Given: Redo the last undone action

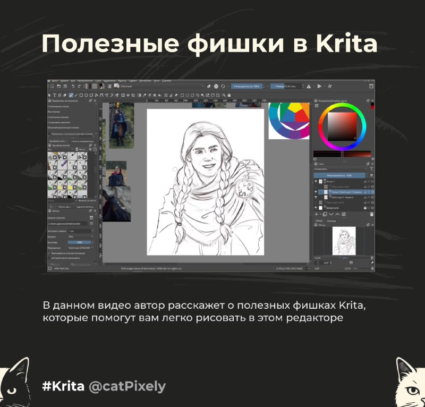Looking at the screenshot, I should (79, 86).
